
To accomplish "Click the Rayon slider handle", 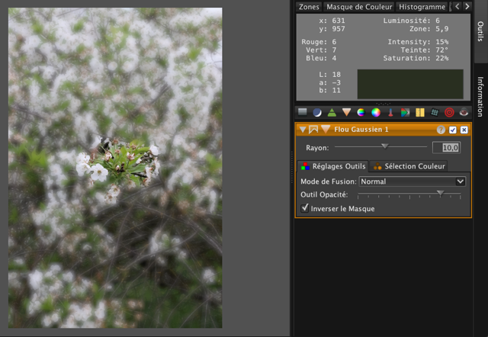I will click(x=384, y=146).
